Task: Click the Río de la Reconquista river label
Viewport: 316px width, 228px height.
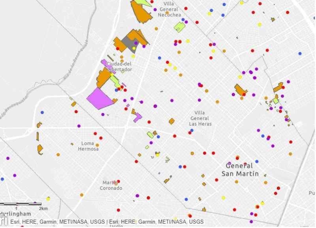Action: tap(76, 60)
